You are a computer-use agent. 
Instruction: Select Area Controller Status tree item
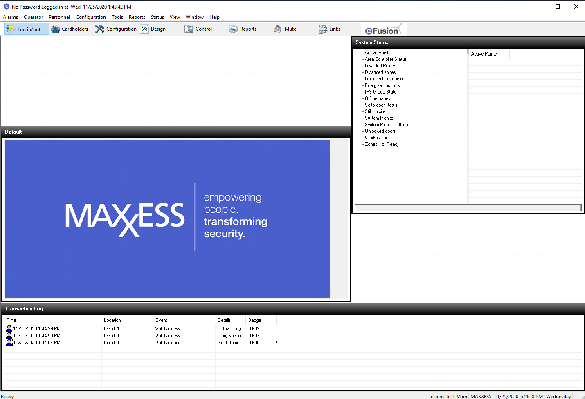tap(386, 59)
